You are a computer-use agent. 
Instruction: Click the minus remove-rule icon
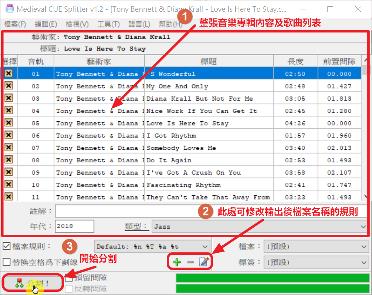pyautogui.click(x=190, y=262)
